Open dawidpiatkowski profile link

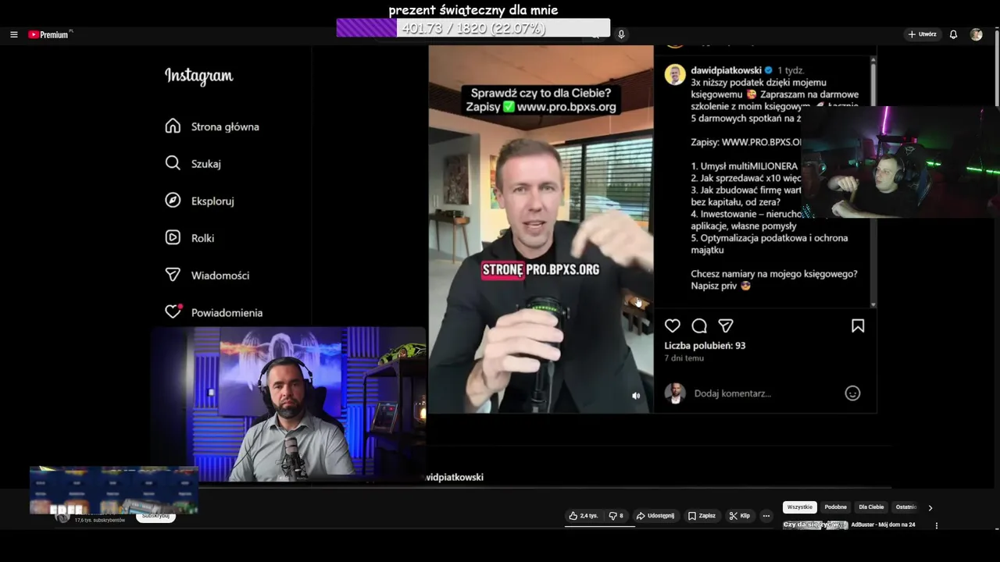pyautogui.click(x=726, y=70)
